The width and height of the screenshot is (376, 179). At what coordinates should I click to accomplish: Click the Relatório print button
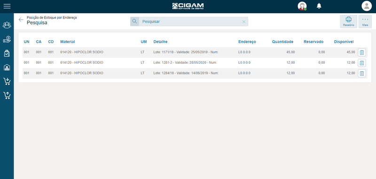[x=348, y=22]
